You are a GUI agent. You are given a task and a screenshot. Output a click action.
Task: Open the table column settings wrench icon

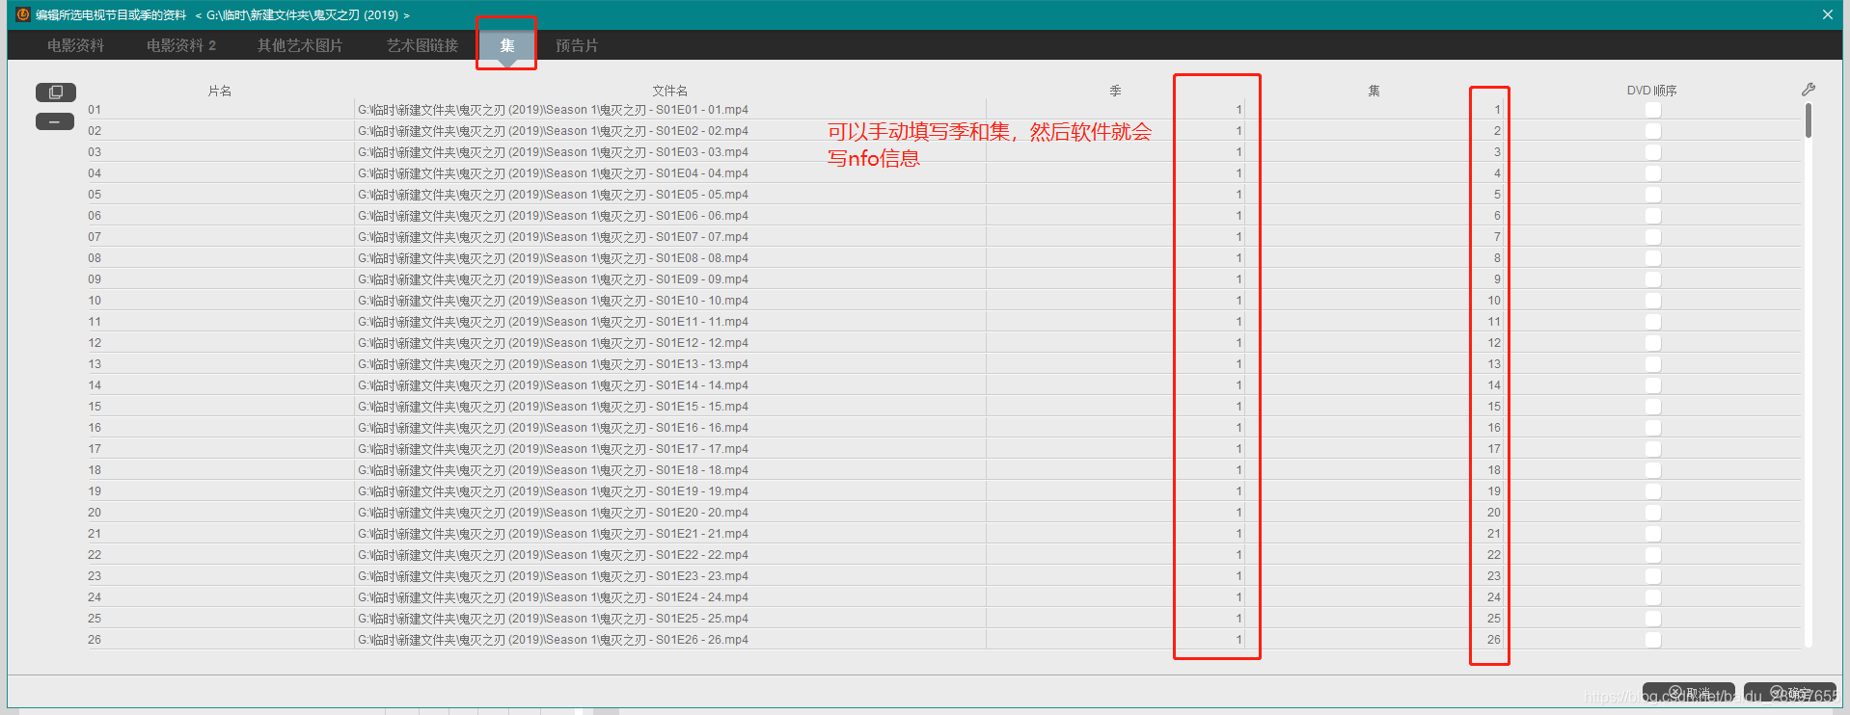click(1809, 90)
